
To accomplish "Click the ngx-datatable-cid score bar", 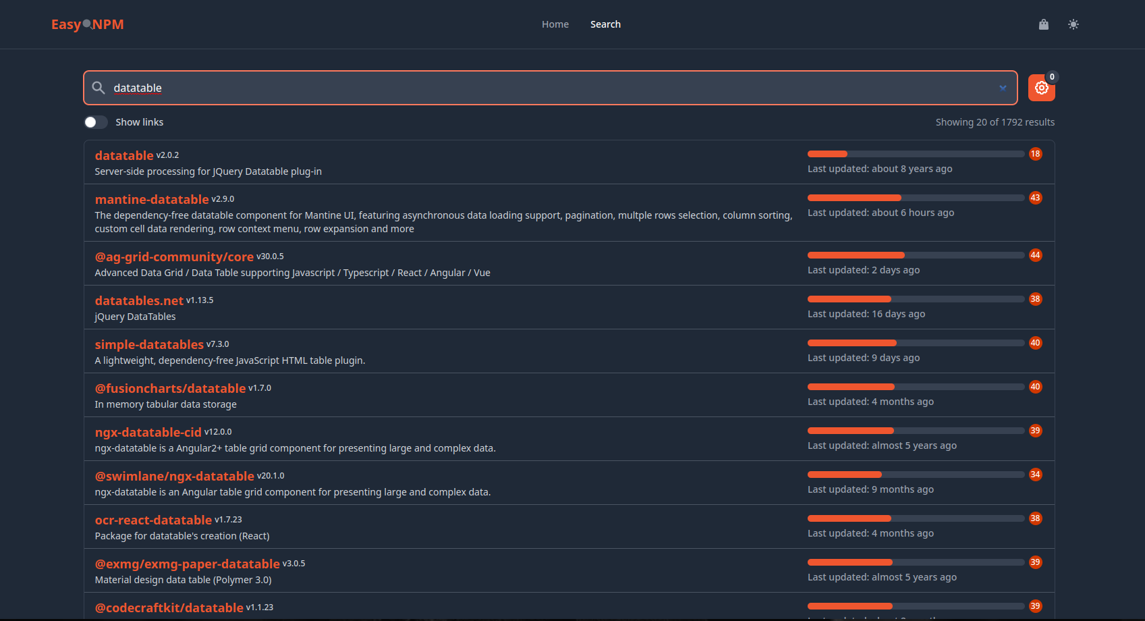I will click(x=916, y=431).
